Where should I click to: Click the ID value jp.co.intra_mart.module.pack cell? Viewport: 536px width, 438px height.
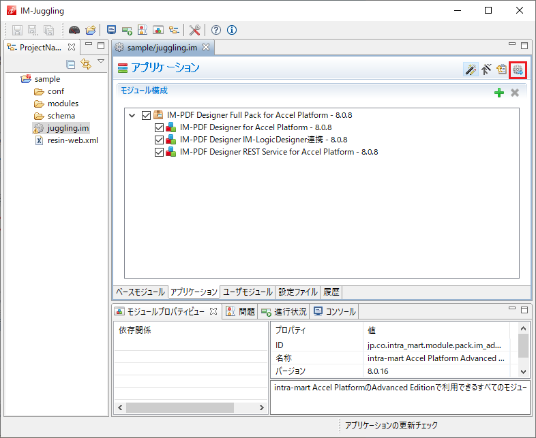pos(434,345)
